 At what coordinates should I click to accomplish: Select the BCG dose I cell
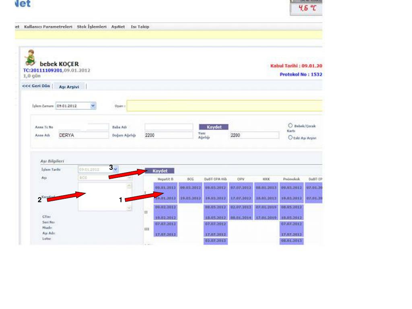coord(190,193)
